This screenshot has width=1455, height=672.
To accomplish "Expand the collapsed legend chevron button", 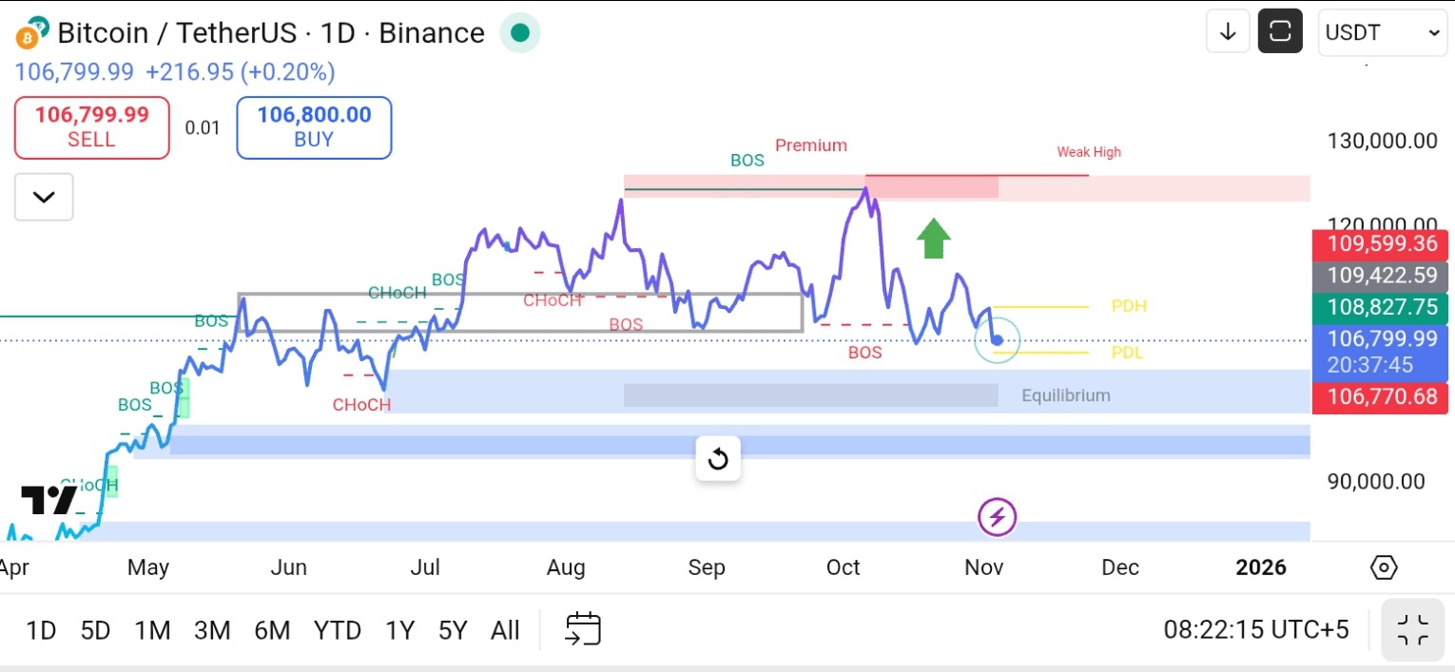I will click(44, 198).
